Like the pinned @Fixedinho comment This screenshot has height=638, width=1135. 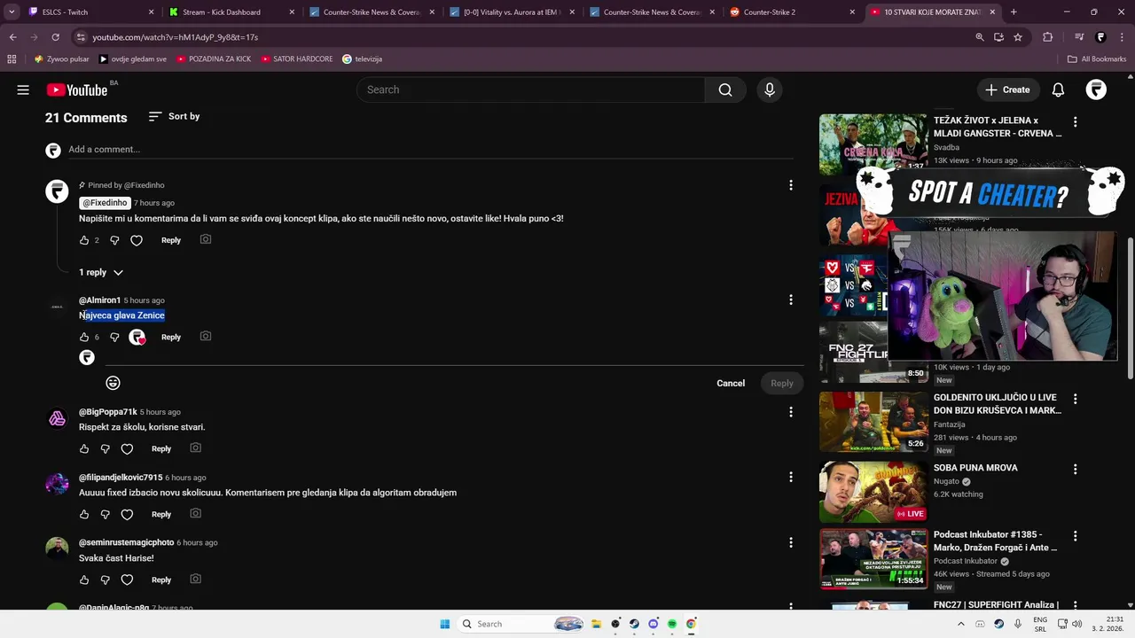84,240
